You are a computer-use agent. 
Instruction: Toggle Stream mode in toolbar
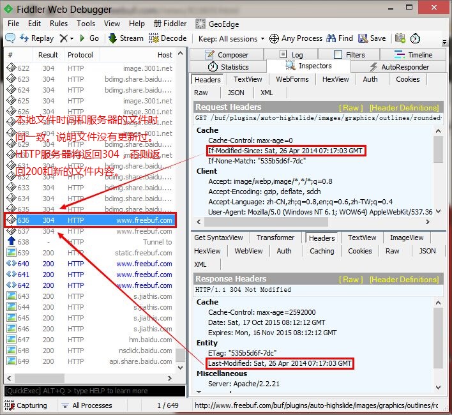126,38
